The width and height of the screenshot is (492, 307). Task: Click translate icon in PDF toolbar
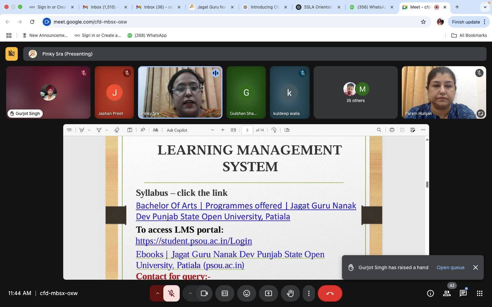click(x=155, y=130)
